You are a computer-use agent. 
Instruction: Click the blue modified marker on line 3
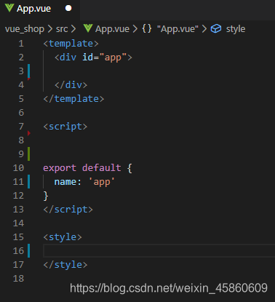coord(29,71)
